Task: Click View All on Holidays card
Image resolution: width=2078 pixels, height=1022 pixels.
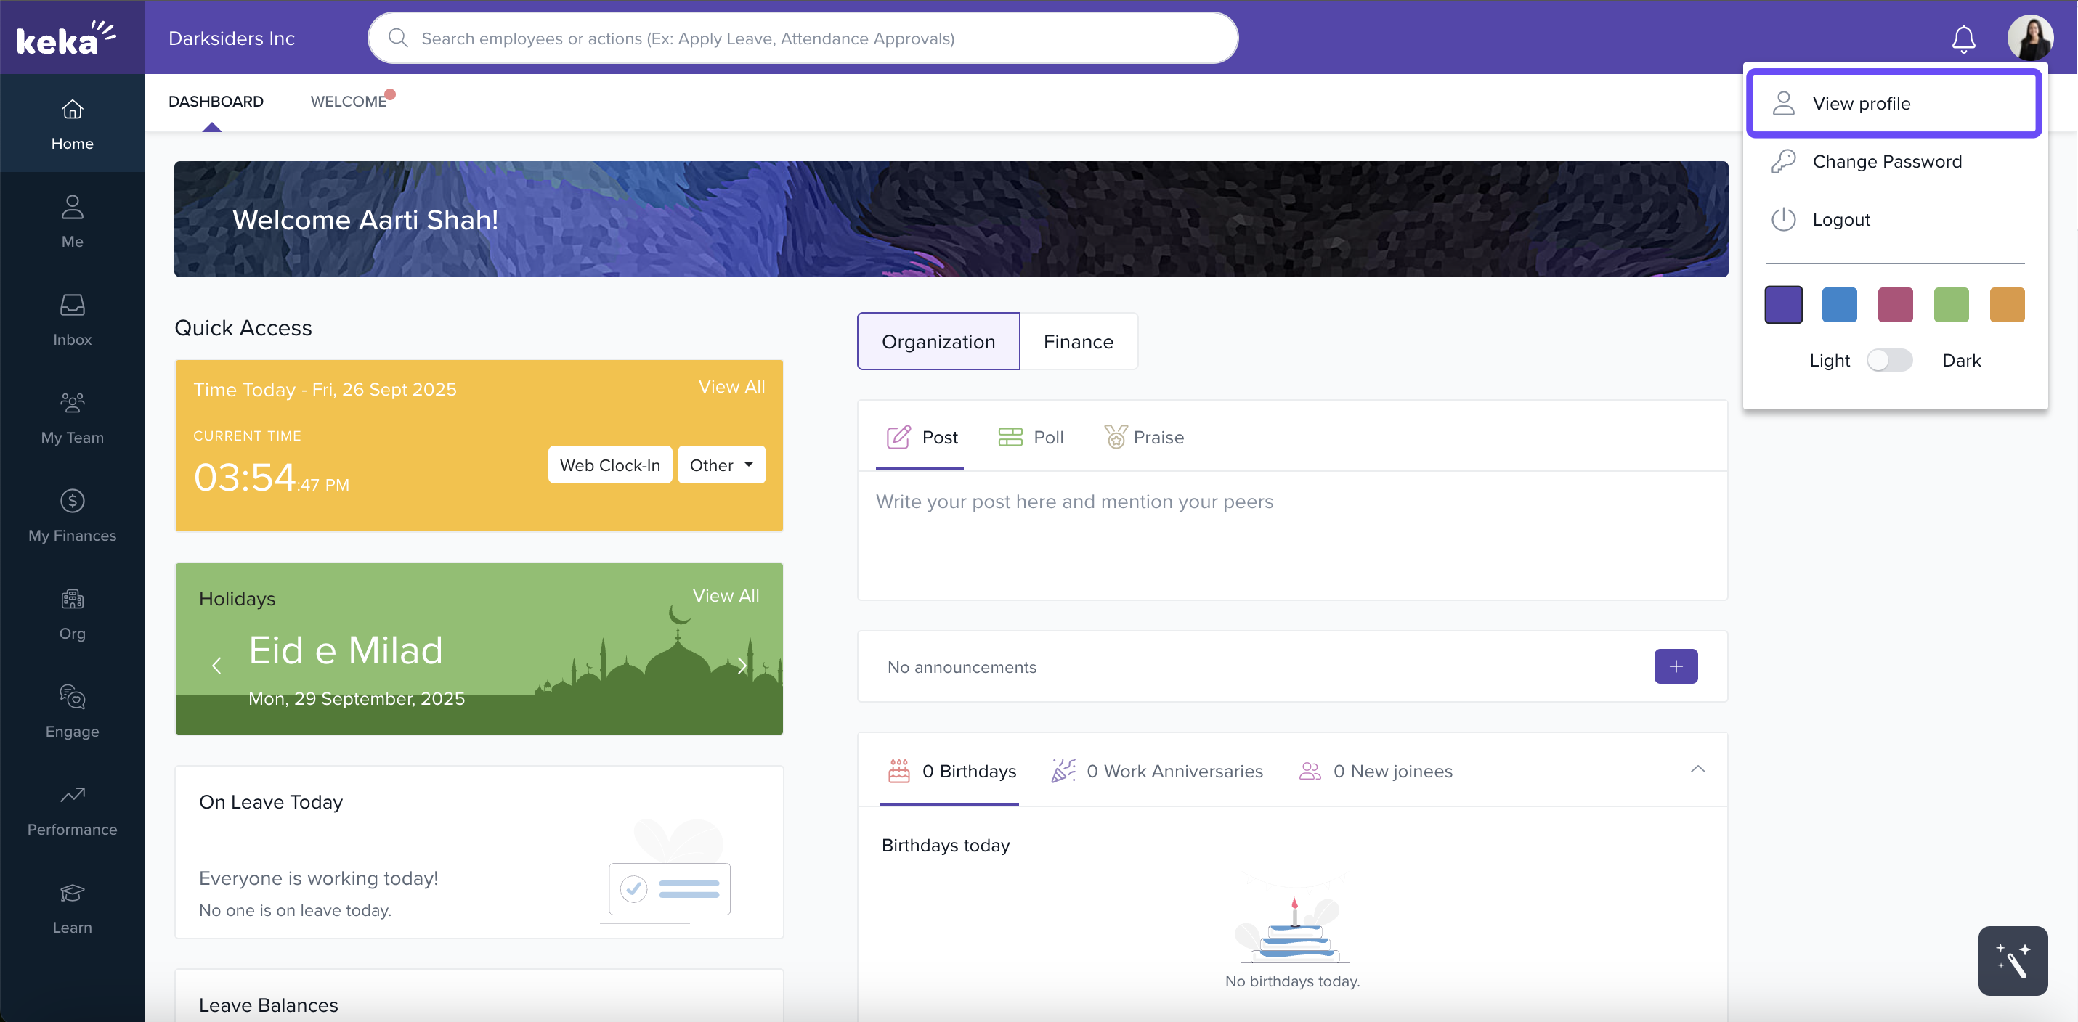Action: [x=725, y=596]
